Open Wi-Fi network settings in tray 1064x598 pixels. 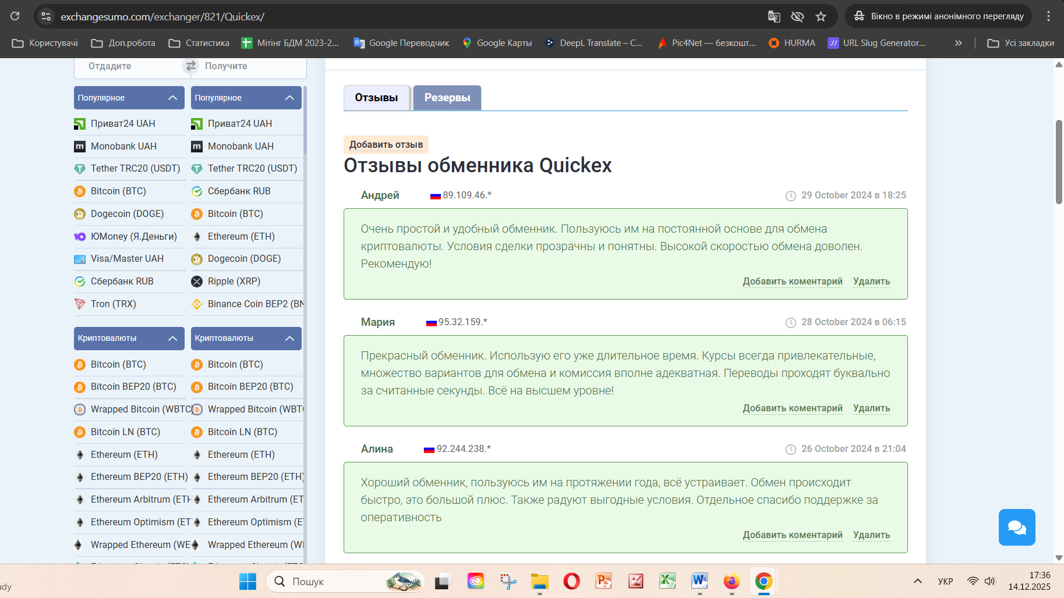(x=973, y=581)
